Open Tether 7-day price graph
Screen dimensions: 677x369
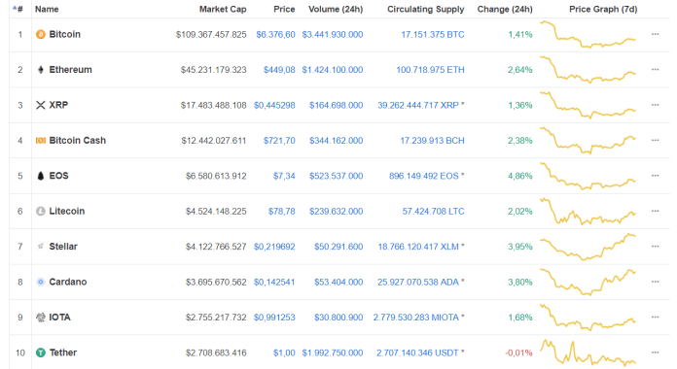[588, 352]
